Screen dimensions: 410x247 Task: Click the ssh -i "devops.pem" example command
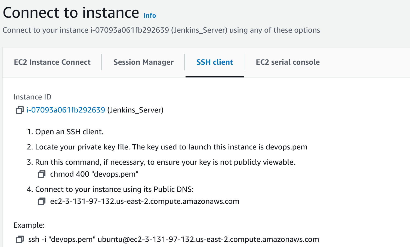(x=174, y=239)
